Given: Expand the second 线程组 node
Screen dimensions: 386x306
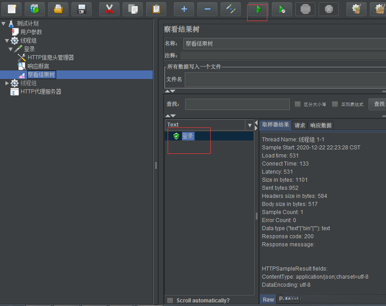Looking at the screenshot, I should [7, 83].
